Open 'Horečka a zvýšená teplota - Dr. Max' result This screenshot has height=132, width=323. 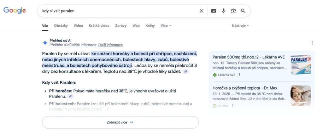(245, 88)
